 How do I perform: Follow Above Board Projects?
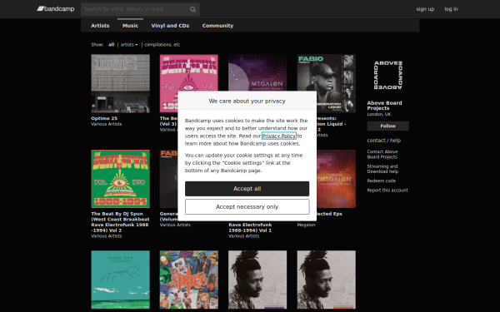[387, 126]
